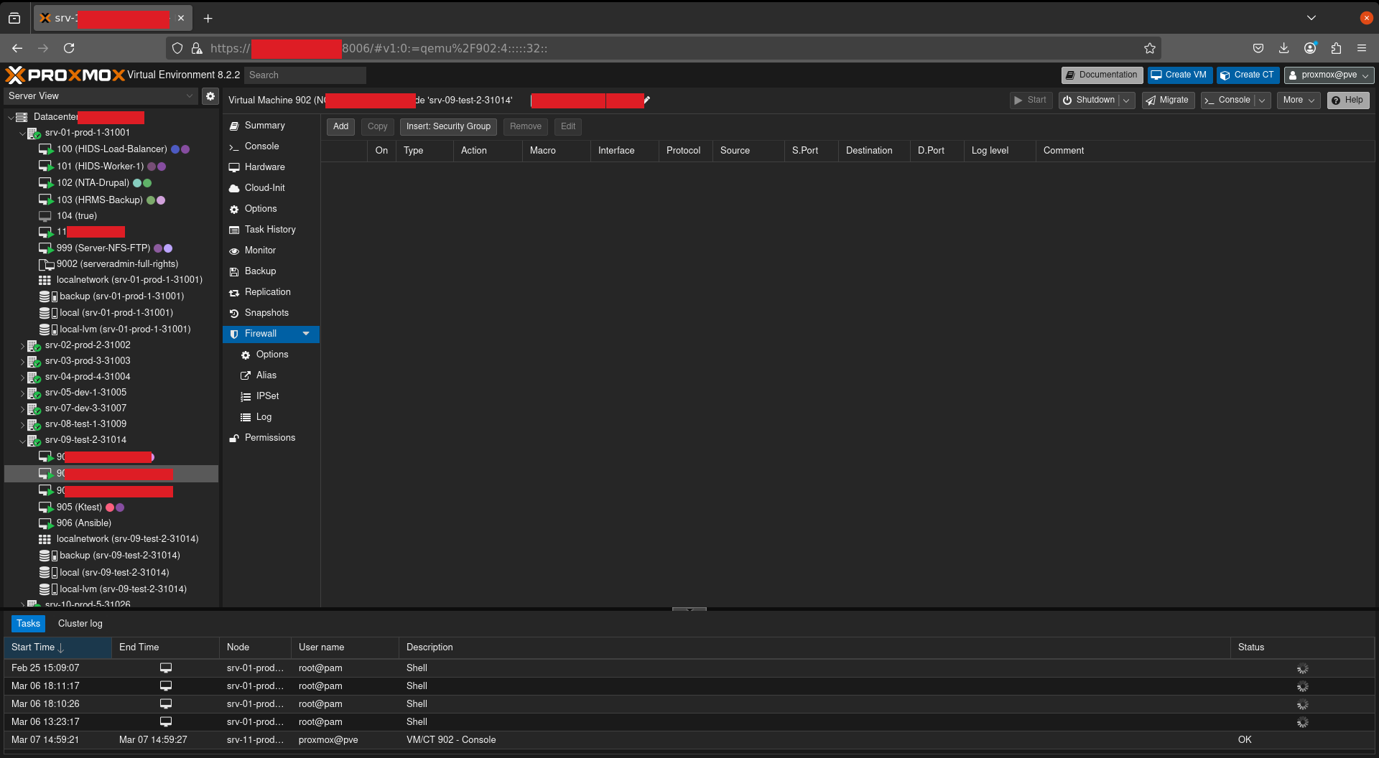Open Console menu item

(x=271, y=146)
